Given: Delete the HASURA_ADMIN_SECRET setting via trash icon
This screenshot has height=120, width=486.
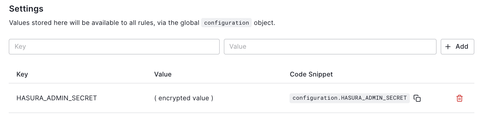Looking at the screenshot, I should (459, 98).
